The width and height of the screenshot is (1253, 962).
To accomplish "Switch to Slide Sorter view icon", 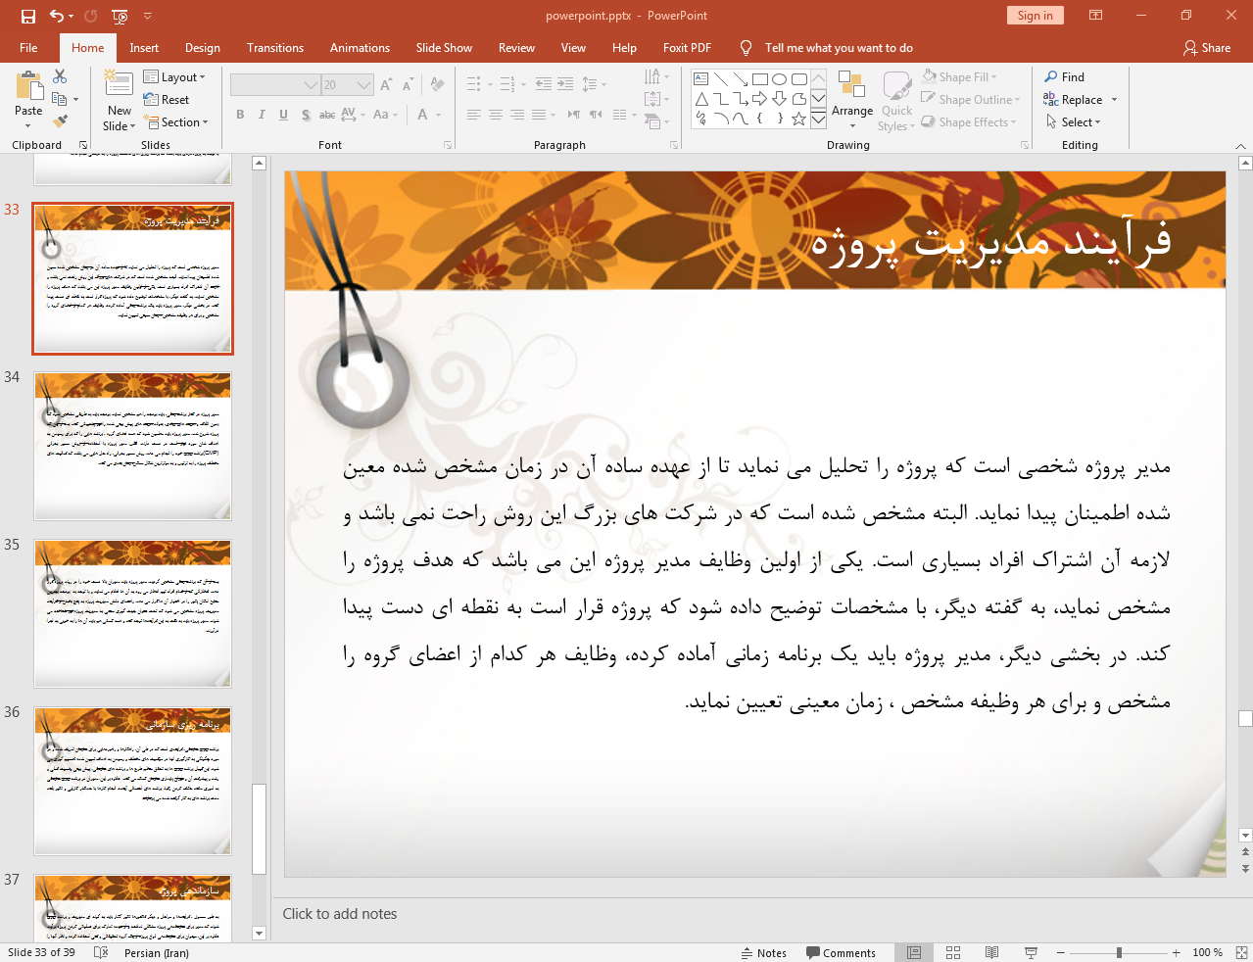I will [953, 953].
